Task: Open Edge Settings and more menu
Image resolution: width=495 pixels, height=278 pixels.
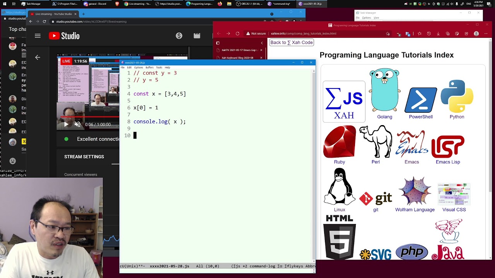Action: pos(486,34)
